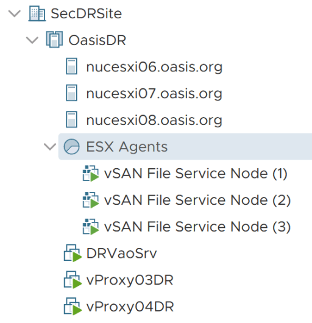Click the DRVaoSrv powered-on VM icon
The width and height of the screenshot is (312, 323).
(x=73, y=253)
